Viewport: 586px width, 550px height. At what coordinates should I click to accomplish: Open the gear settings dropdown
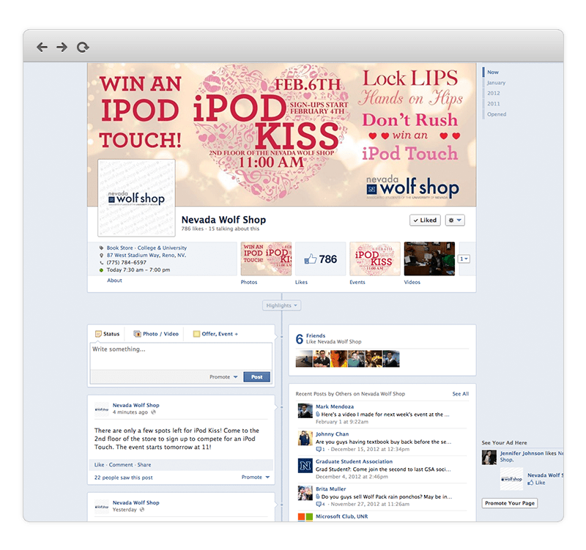click(x=455, y=220)
